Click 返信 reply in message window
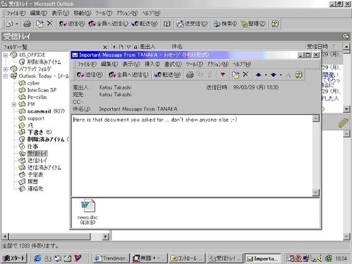This screenshot has height=264, width=352. (89, 75)
